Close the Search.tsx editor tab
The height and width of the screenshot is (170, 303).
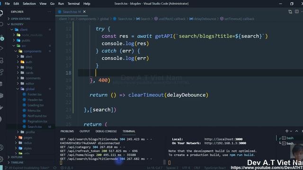84,12
